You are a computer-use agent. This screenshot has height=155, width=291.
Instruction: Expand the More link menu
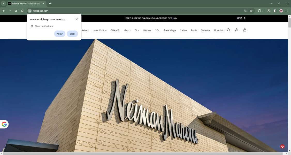pos(218,30)
